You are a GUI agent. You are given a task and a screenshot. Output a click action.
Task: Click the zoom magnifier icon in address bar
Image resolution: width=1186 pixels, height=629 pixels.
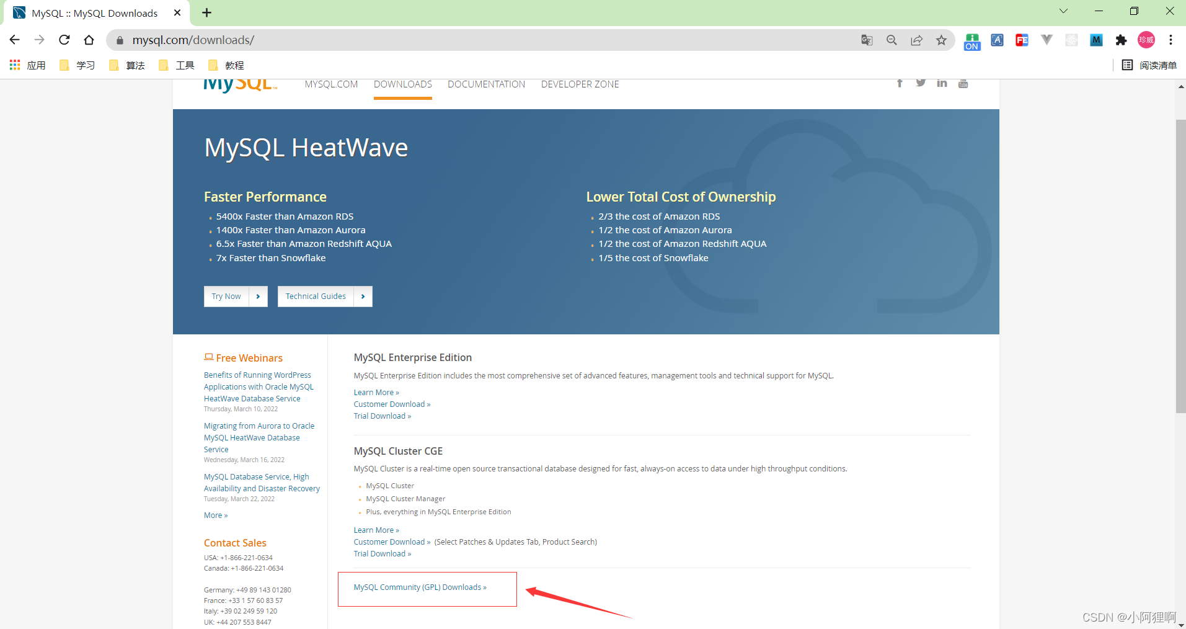(892, 40)
